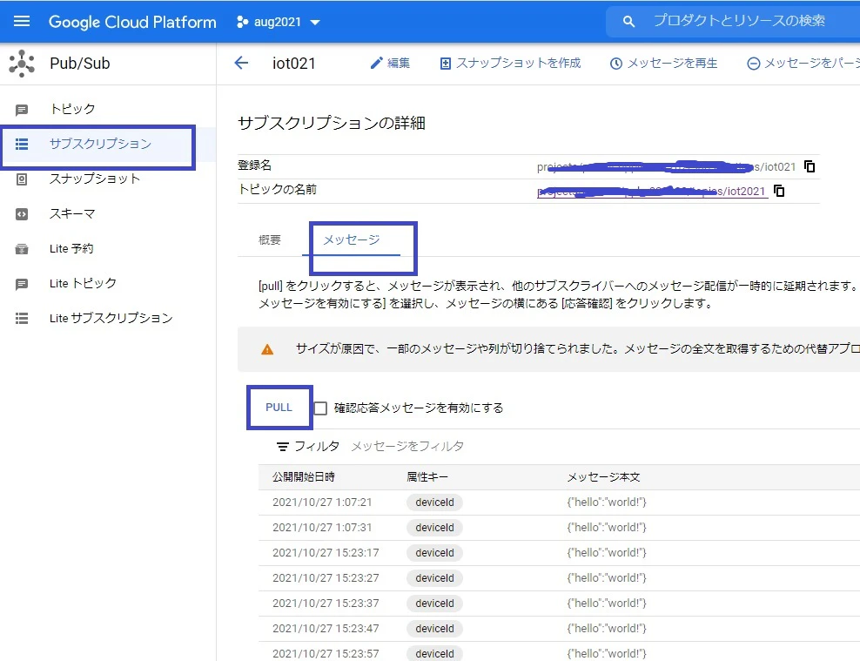Click deviceId chip in the 15:23:37 row
The width and height of the screenshot is (860, 661).
coord(434,604)
